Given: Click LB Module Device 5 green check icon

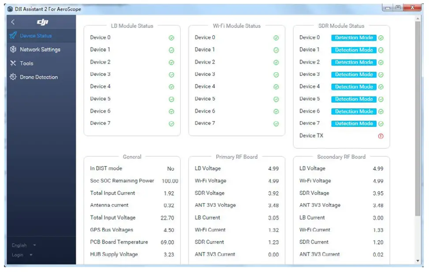Looking at the screenshot, I should pyautogui.click(x=172, y=99).
